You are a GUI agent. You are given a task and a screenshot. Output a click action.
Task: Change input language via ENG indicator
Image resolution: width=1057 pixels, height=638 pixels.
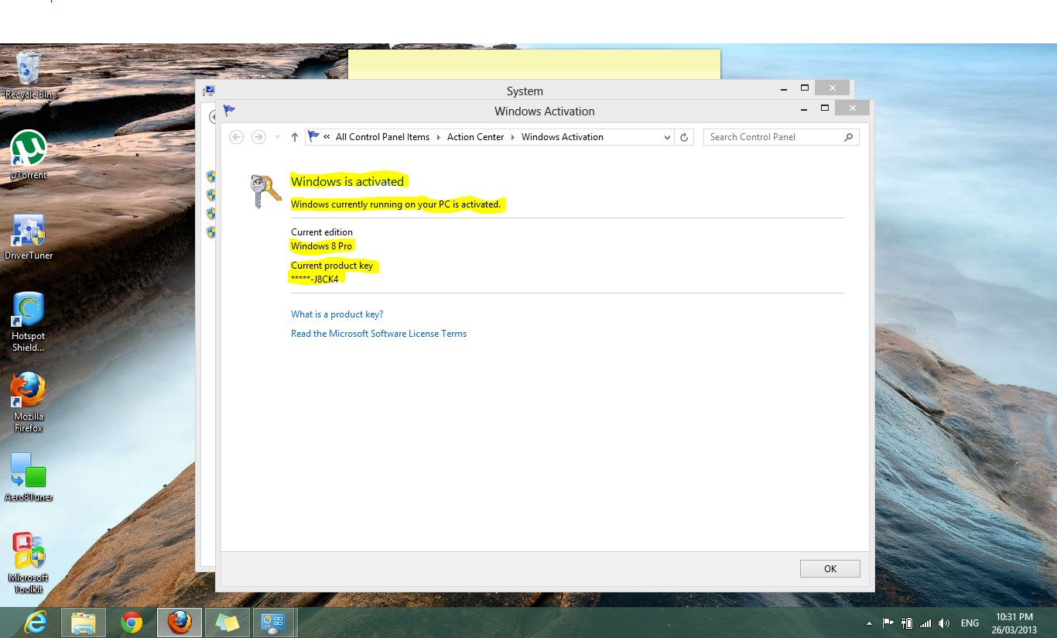[x=970, y=623]
